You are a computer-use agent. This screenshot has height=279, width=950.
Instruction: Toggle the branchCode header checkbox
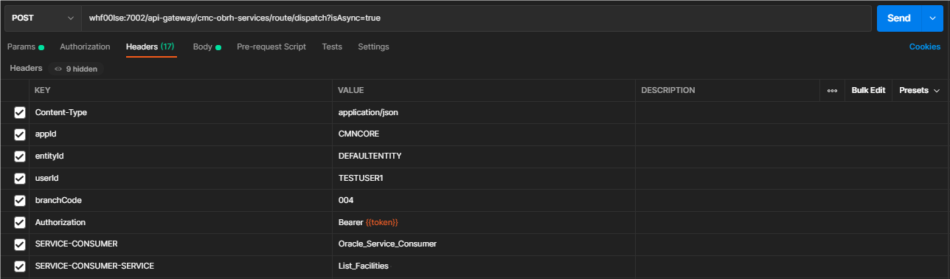pos(20,201)
